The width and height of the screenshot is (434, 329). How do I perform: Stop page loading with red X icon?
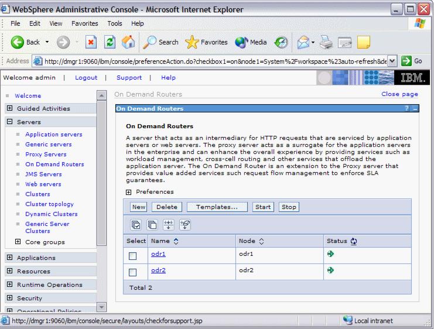(x=91, y=42)
